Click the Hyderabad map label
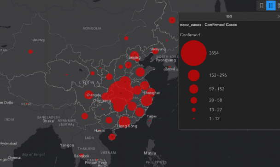The height and width of the screenshot is (167, 280). [9, 143]
